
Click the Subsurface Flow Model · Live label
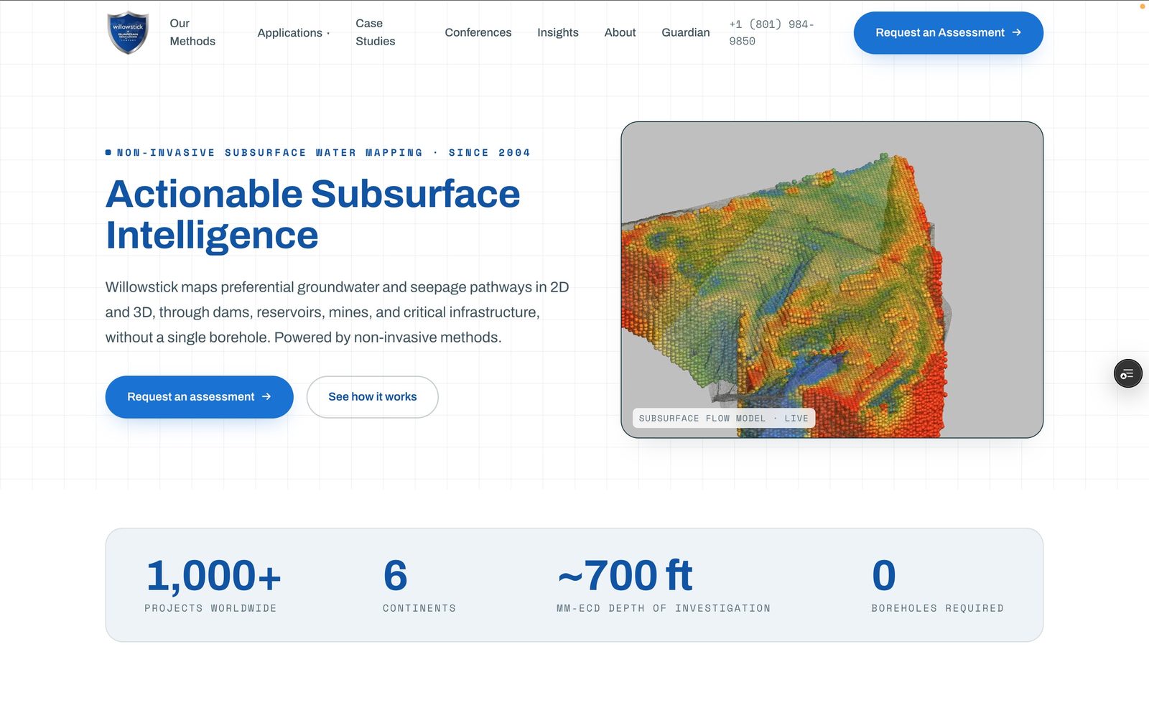tap(723, 418)
